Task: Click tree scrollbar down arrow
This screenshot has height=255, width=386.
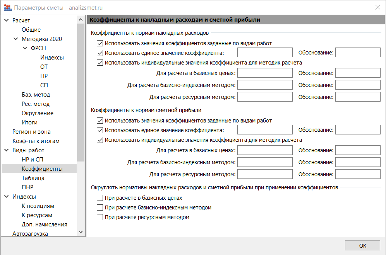Action: [x=81, y=232]
